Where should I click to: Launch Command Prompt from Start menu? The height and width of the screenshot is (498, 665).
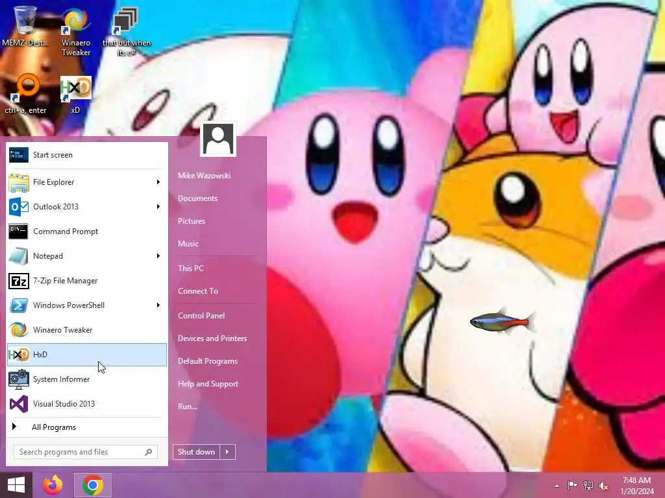[87, 231]
